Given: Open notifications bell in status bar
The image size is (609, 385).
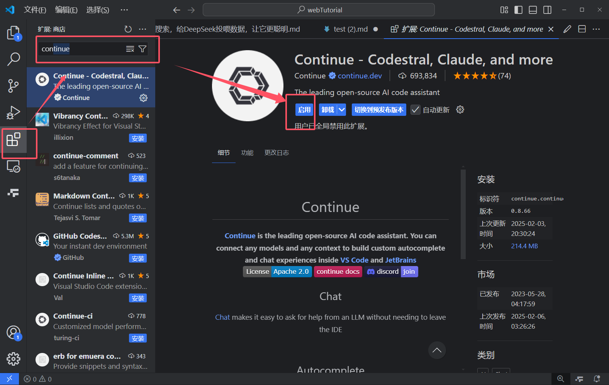Looking at the screenshot, I should pyautogui.click(x=597, y=379).
